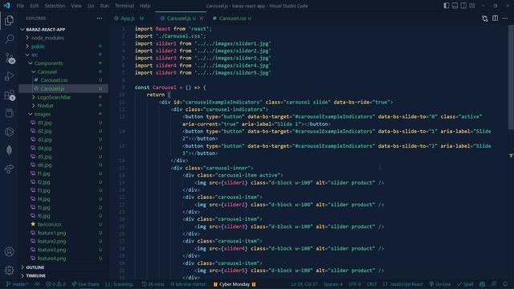This screenshot has width=514, height=289.
Task: Click the UTF-8 encoding status item
Action: [x=355, y=284]
